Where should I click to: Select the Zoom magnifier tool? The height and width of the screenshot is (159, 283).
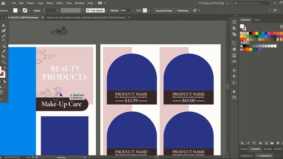[4, 62]
